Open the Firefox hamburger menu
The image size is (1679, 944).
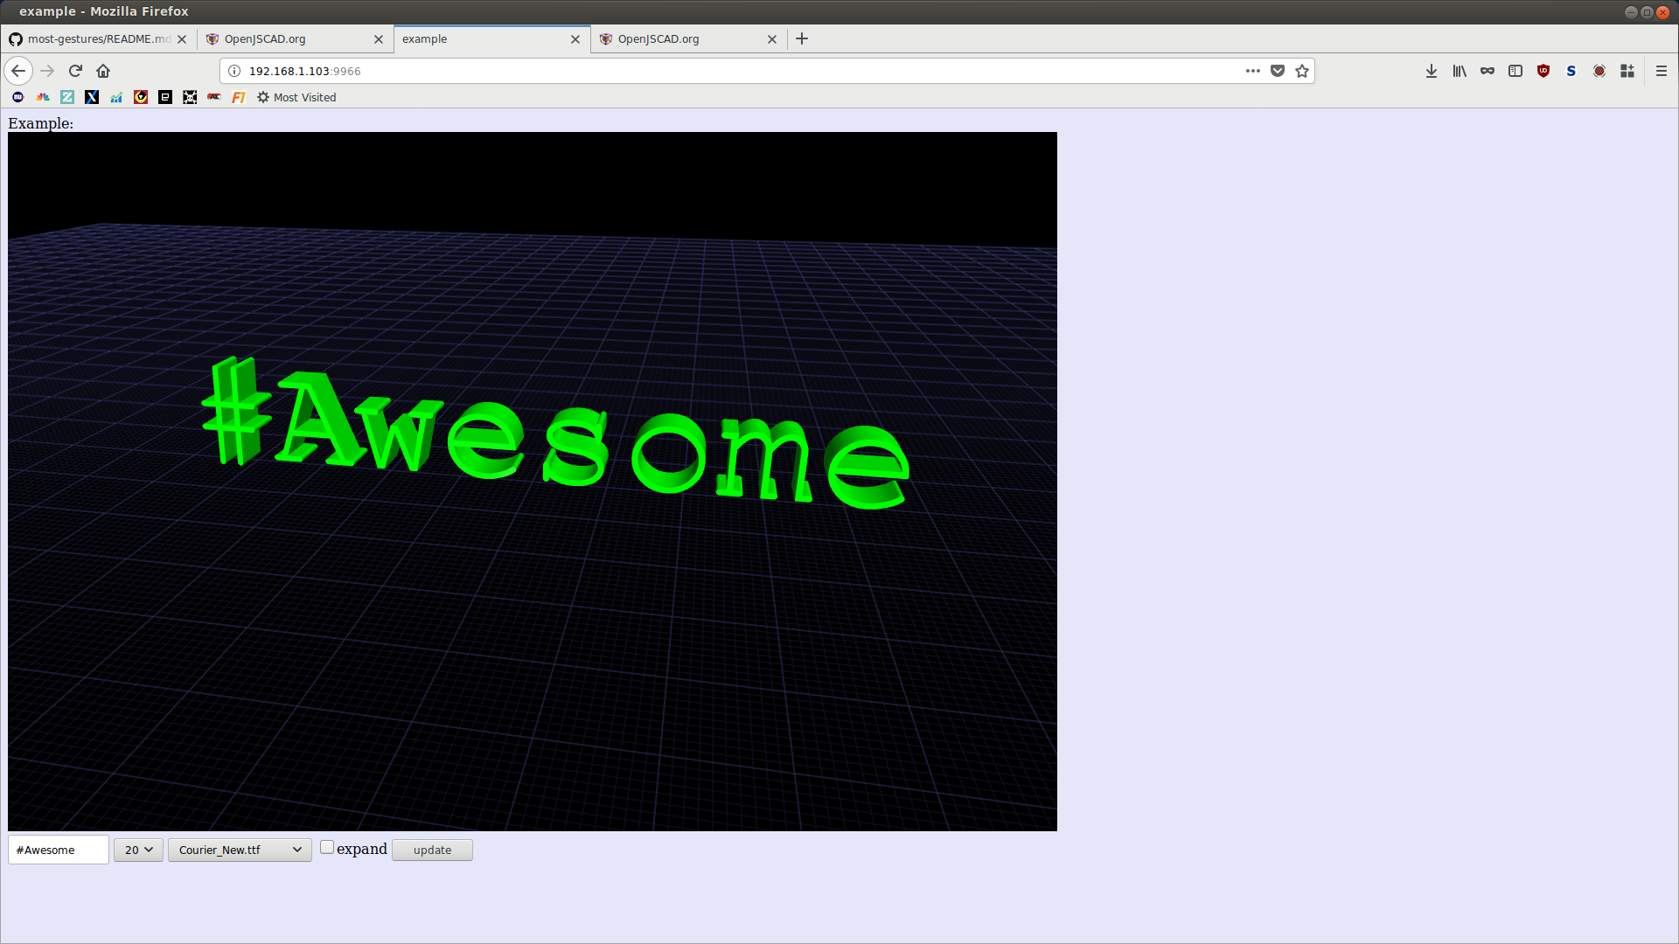click(x=1662, y=71)
